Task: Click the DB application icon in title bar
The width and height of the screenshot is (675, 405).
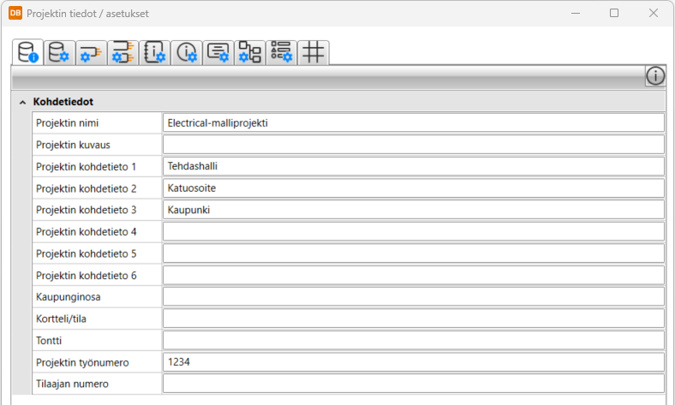Action: pos(15,14)
